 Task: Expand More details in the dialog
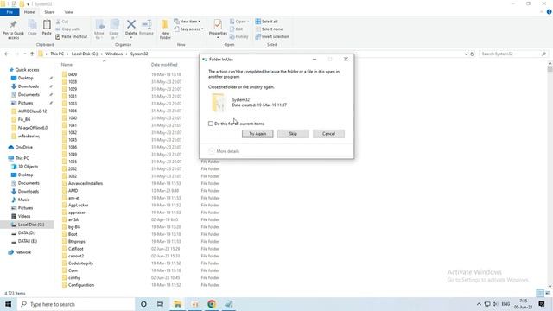[x=224, y=151]
